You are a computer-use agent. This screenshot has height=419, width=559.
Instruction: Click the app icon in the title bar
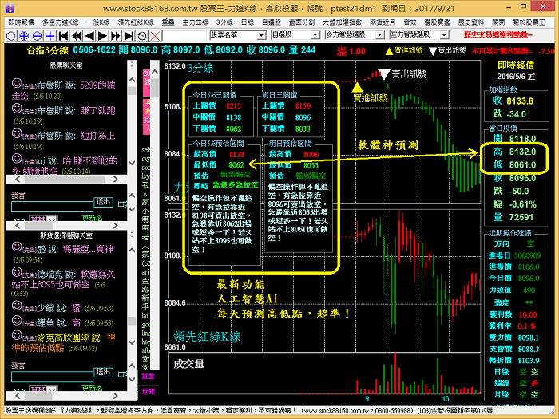coord(10,8)
